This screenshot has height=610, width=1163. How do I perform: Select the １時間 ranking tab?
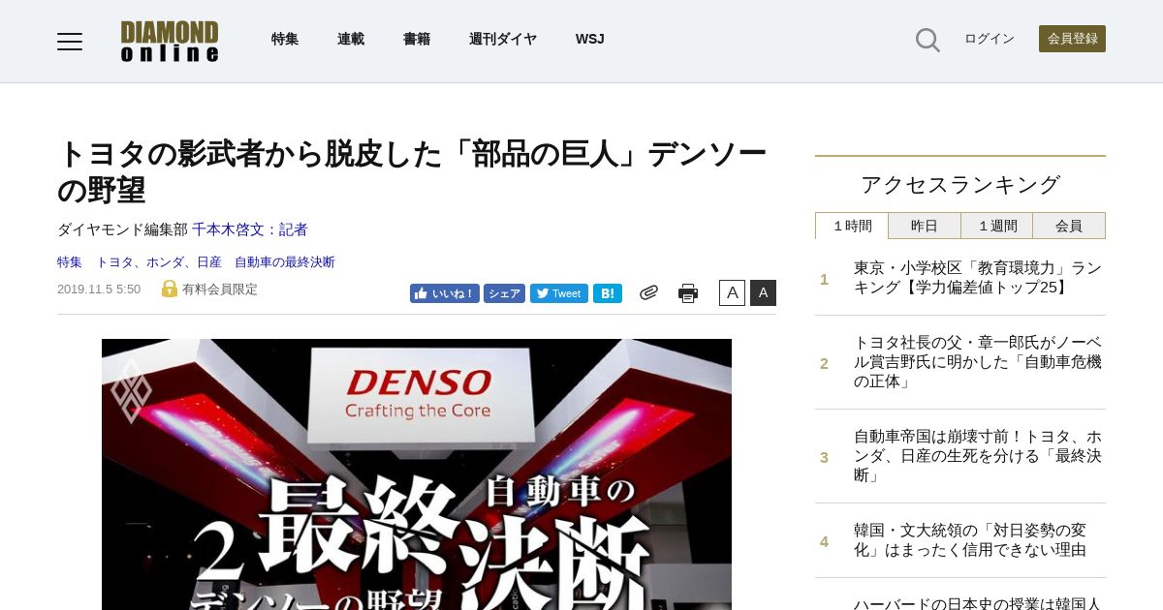(852, 226)
